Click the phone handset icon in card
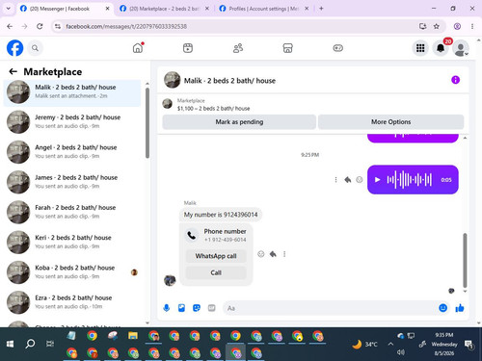The image size is (482, 361). click(192, 236)
